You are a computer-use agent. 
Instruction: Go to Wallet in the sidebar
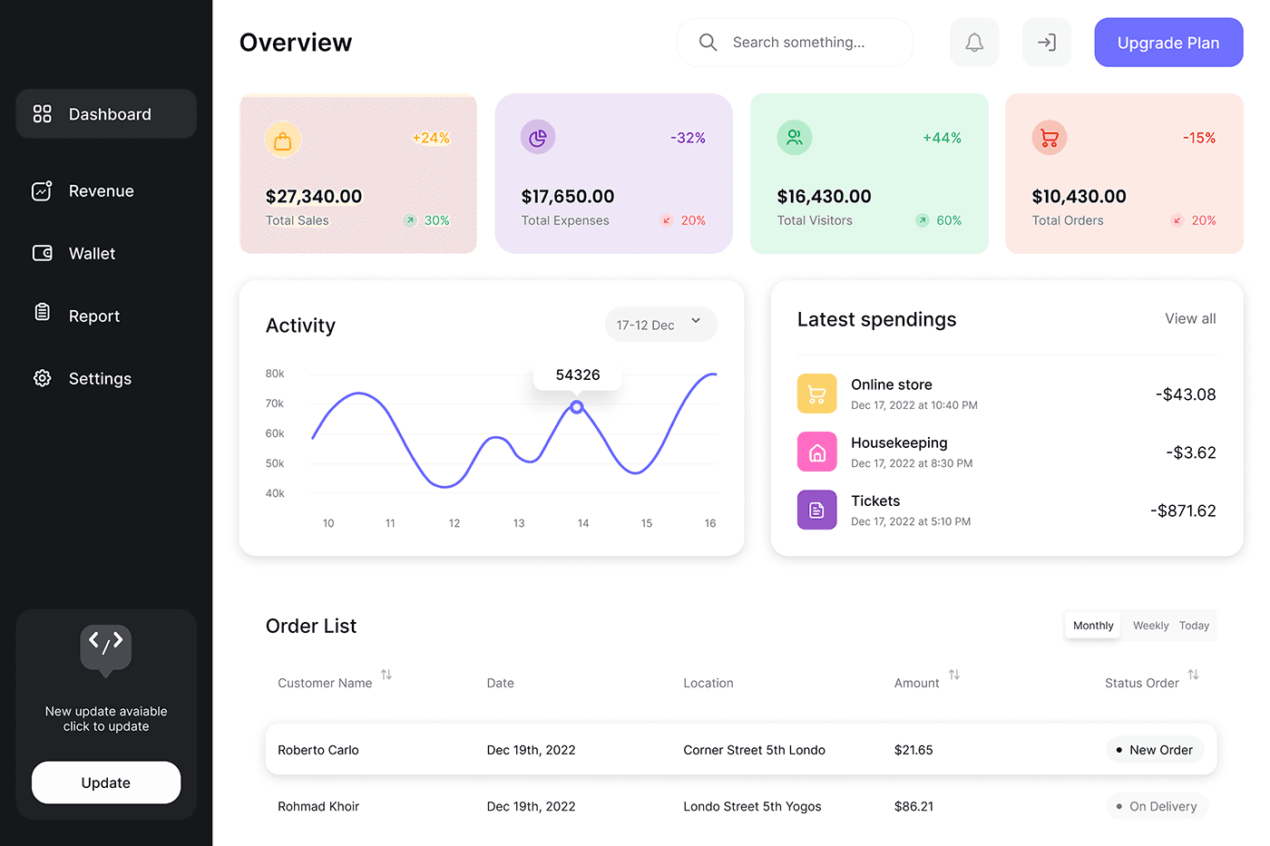click(x=92, y=254)
